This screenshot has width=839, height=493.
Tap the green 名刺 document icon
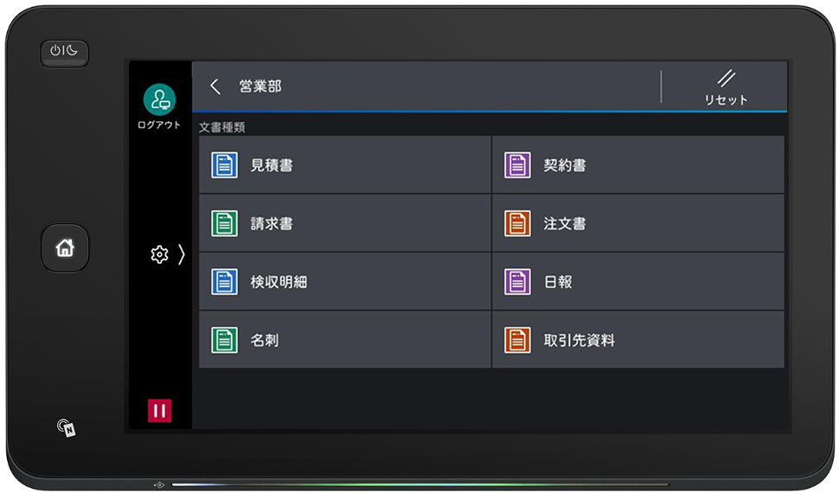224,340
